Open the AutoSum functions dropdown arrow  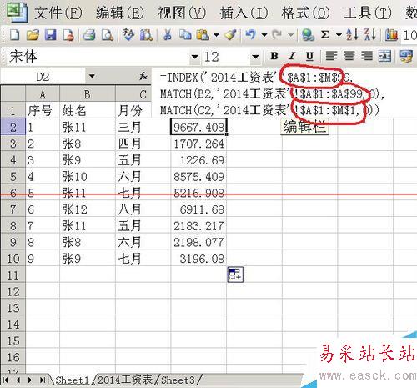click(x=339, y=35)
